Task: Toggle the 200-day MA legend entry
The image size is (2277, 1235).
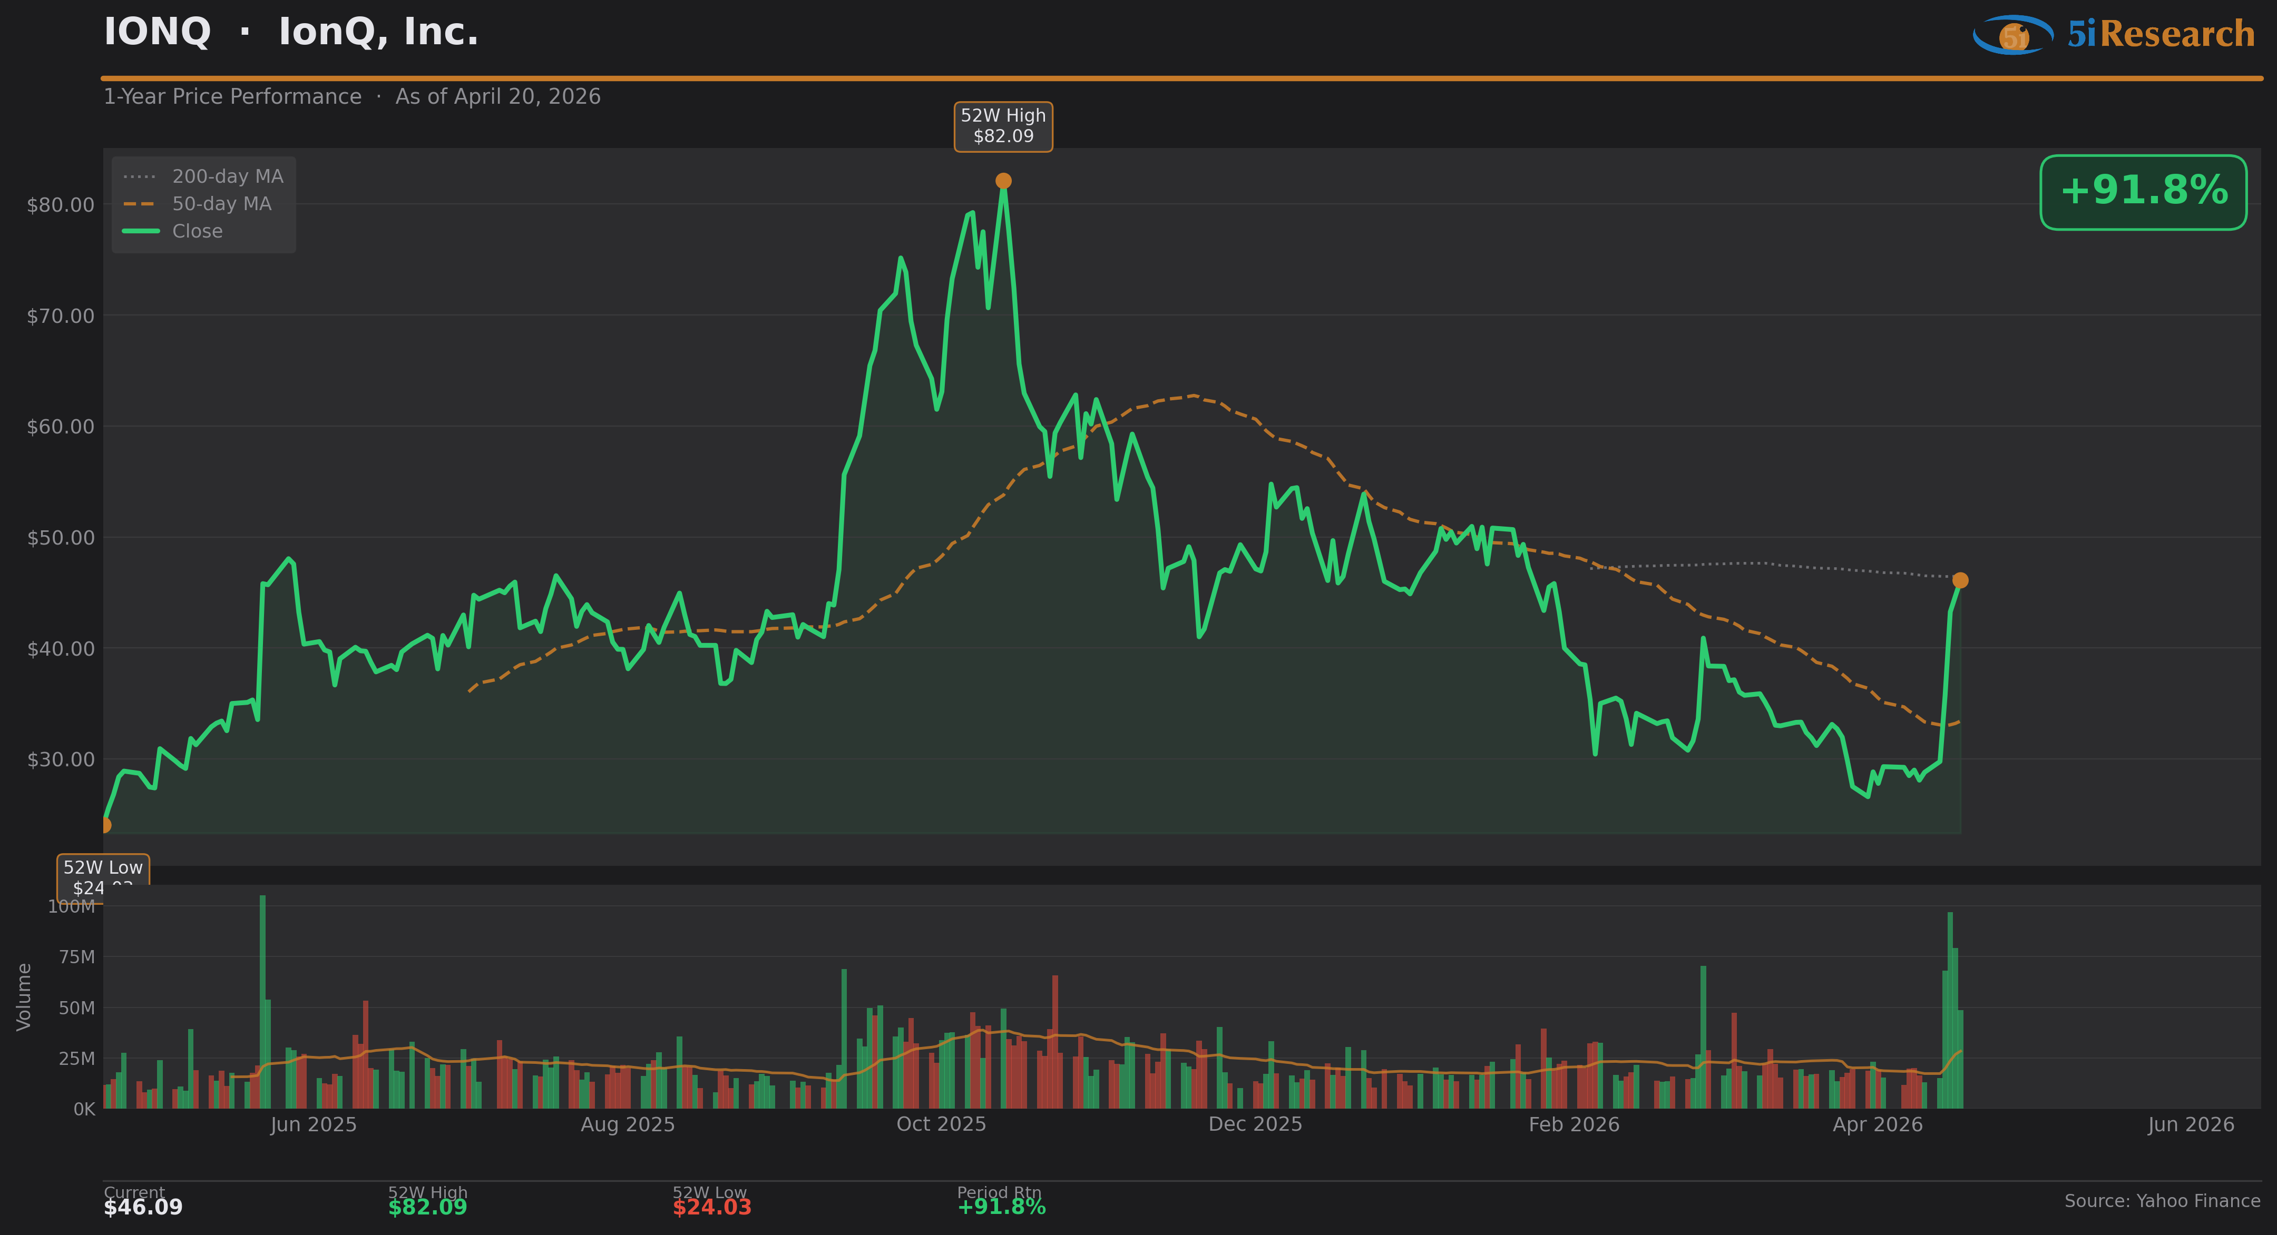Action: (x=227, y=176)
